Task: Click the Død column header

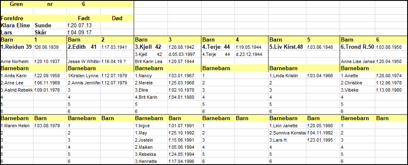Action: click(x=117, y=19)
